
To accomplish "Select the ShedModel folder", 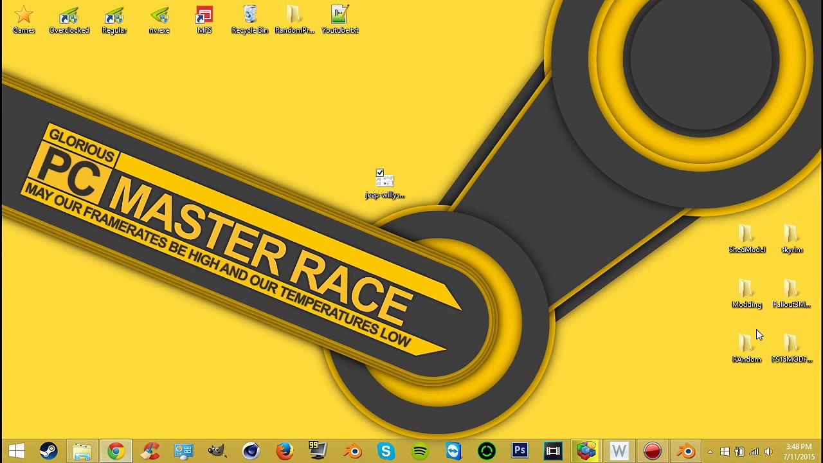I will tap(746, 239).
